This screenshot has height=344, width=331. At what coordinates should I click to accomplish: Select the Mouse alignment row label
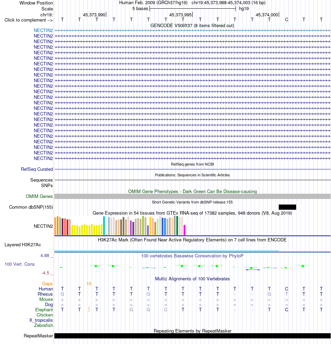(46, 299)
